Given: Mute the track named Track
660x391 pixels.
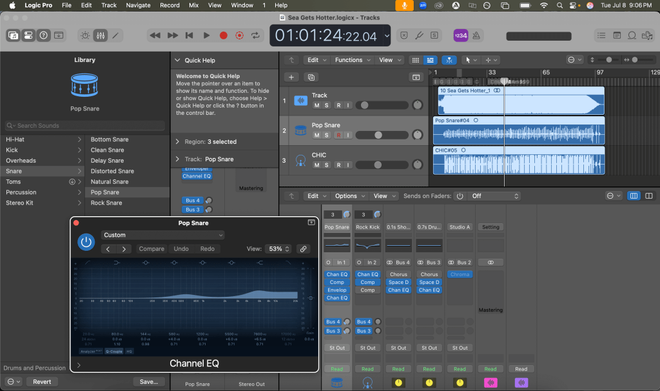Looking at the screenshot, I should pos(316,105).
